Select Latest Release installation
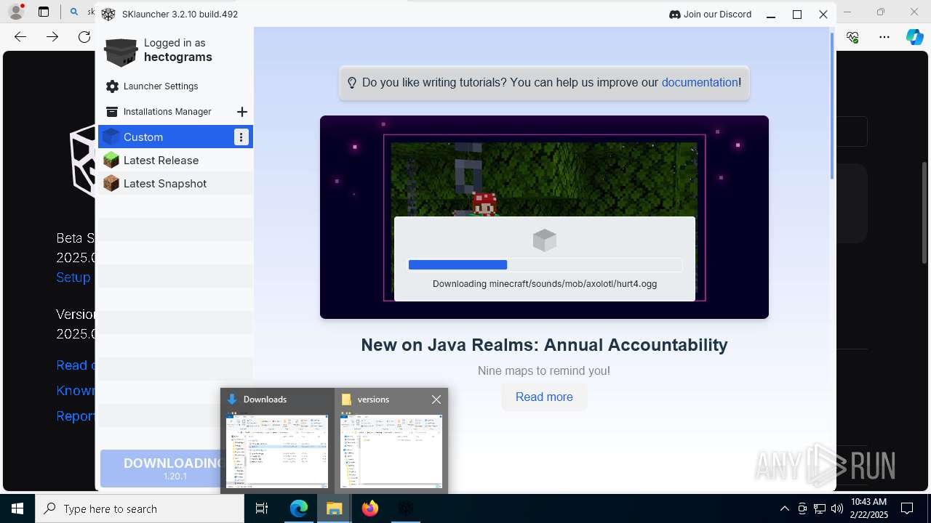 (175, 161)
